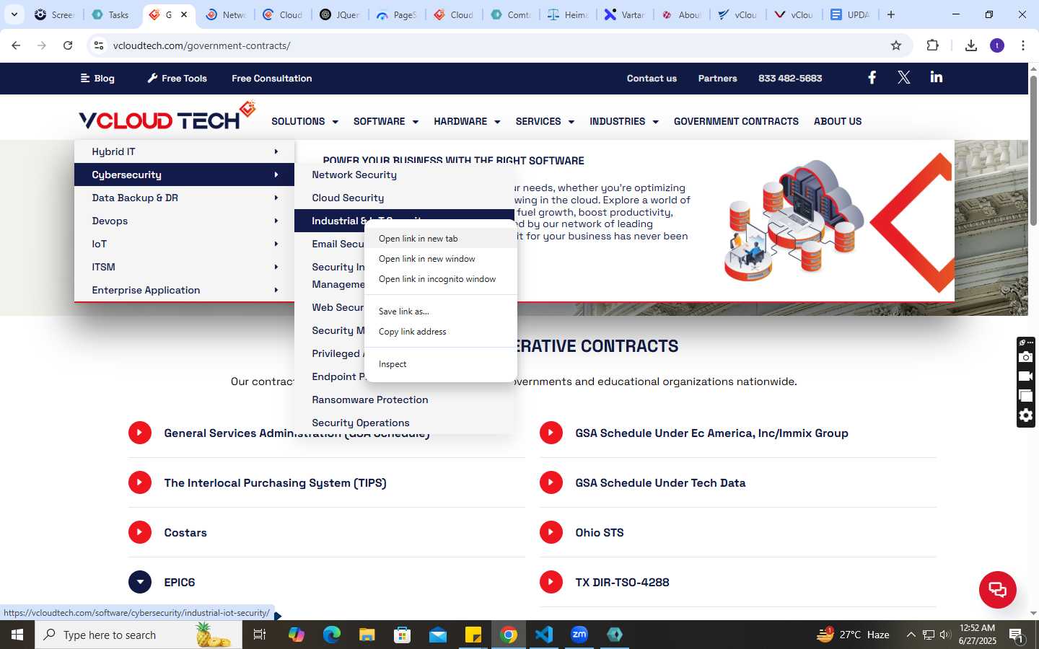Open the Mail app from the taskbar

pos(438,635)
